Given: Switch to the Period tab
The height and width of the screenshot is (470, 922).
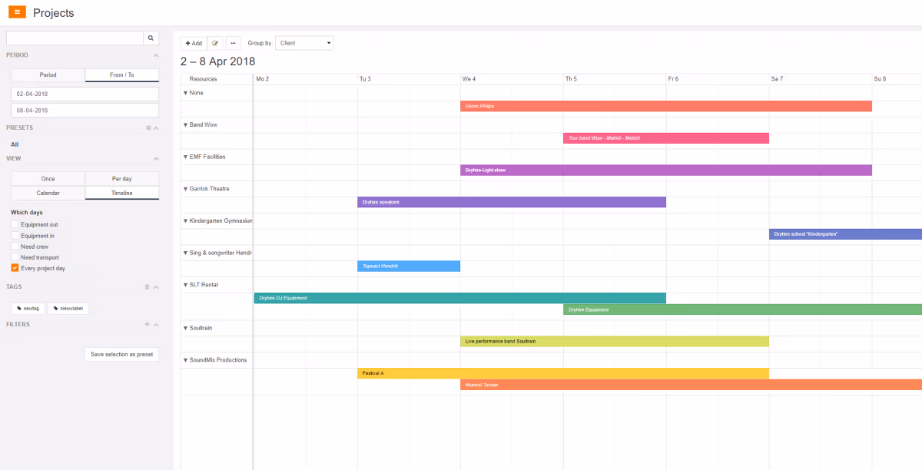Looking at the screenshot, I should point(48,75).
